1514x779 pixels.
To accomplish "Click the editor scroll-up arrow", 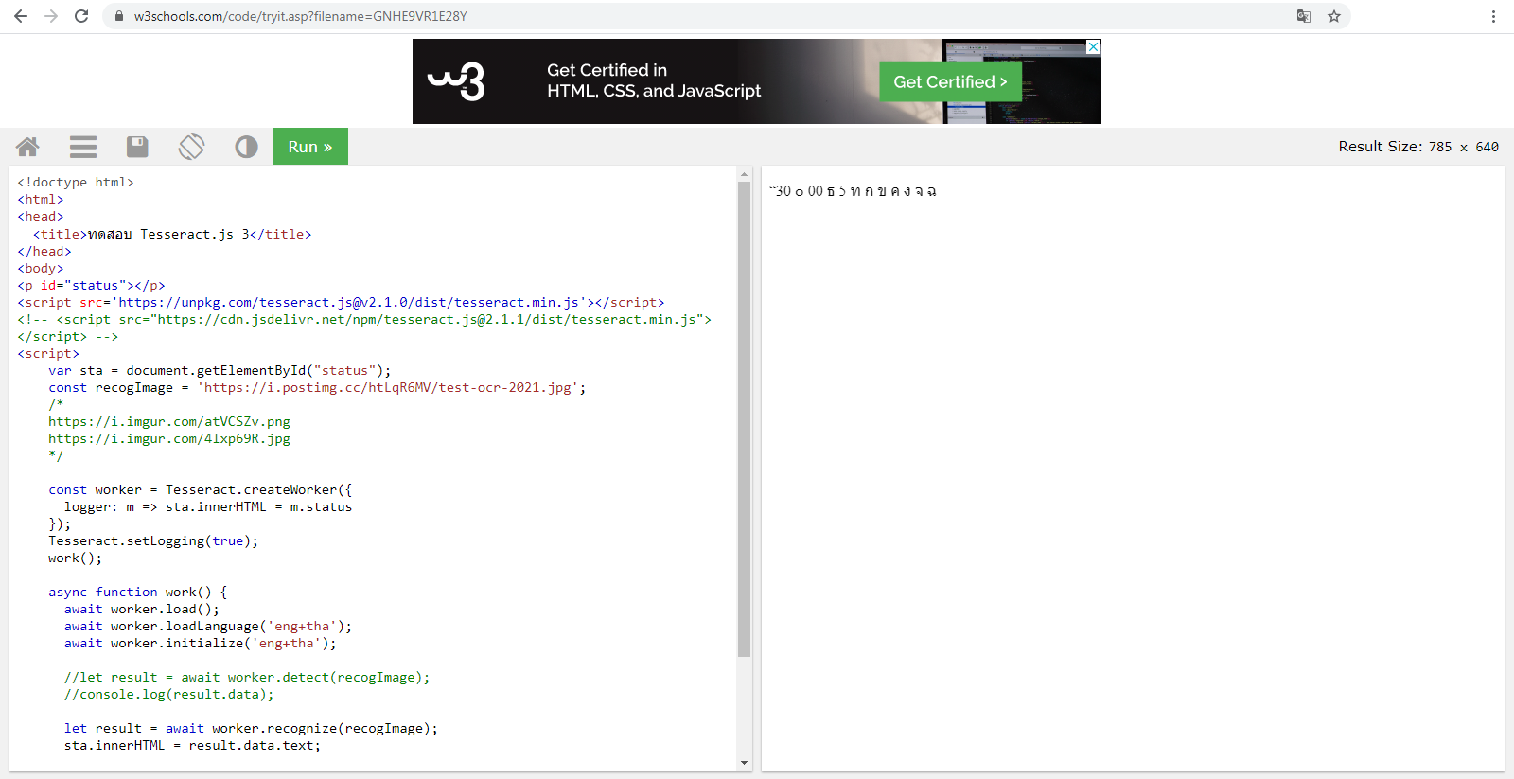I will [744, 174].
